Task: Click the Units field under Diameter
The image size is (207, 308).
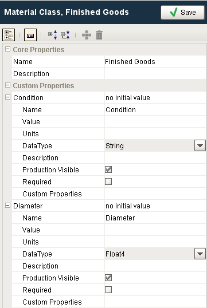Action: 155,242
